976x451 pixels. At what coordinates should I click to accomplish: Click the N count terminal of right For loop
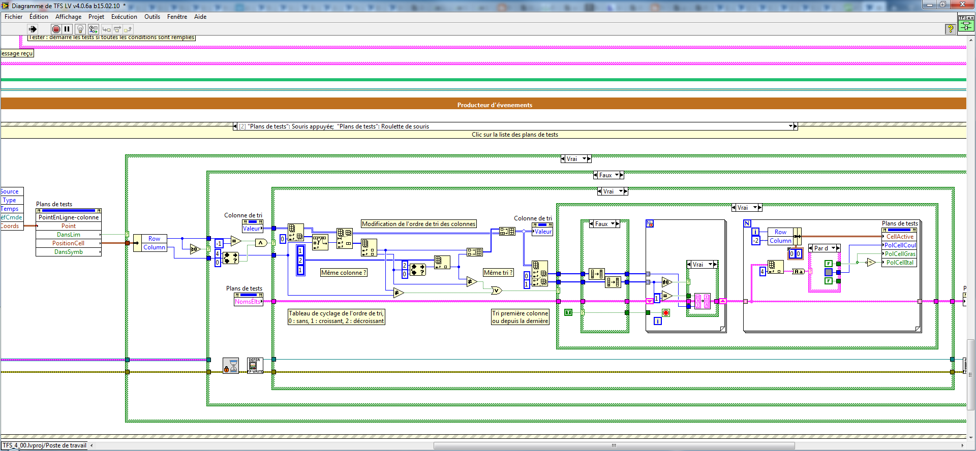point(747,223)
